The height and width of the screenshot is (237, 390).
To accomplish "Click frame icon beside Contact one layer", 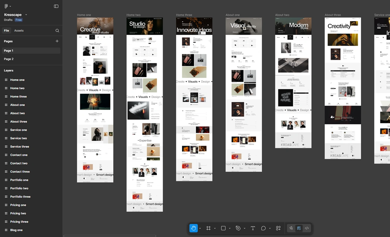I will [x=6, y=155].
